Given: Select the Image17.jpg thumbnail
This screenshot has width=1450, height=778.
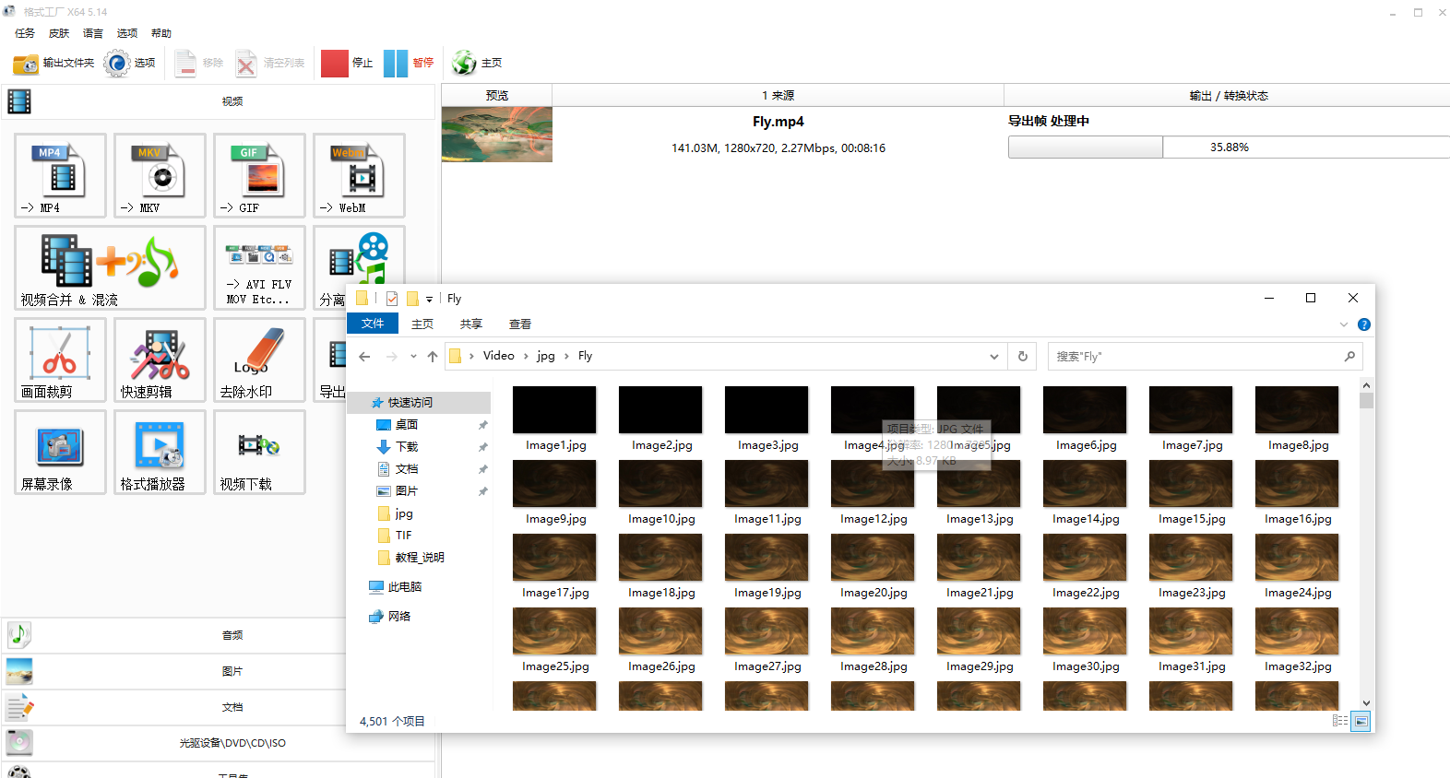Looking at the screenshot, I should point(554,558).
